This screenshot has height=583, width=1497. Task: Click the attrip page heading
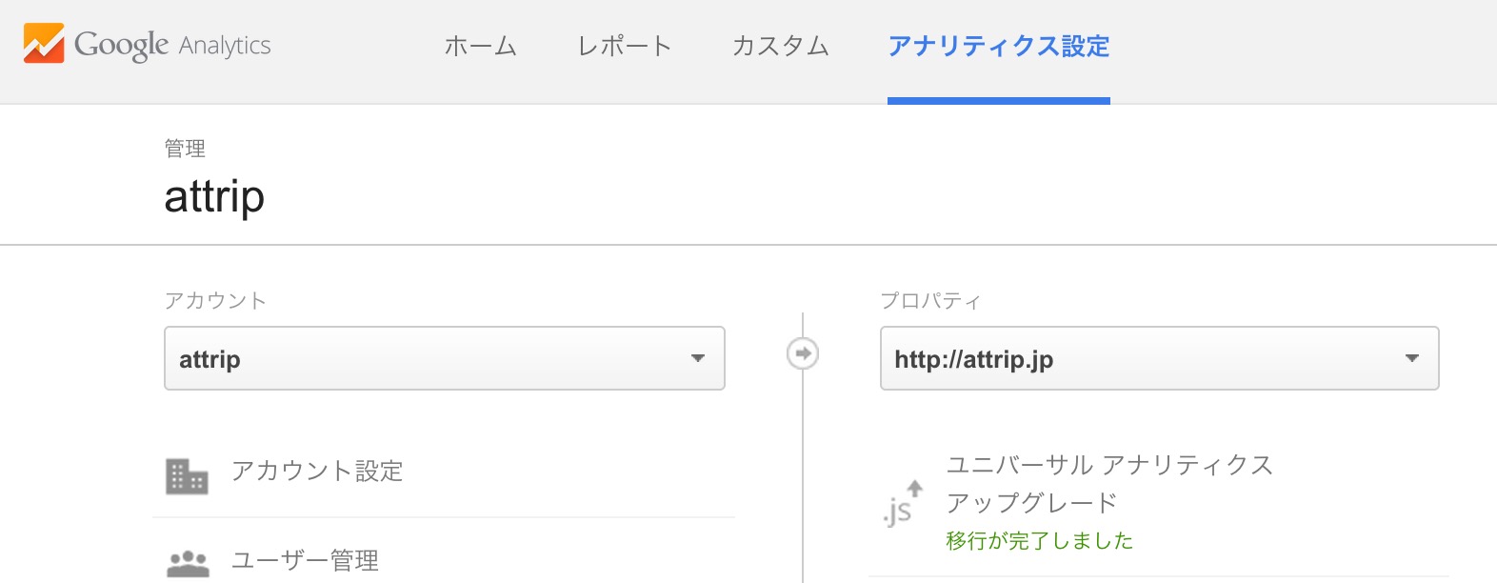pos(214,197)
